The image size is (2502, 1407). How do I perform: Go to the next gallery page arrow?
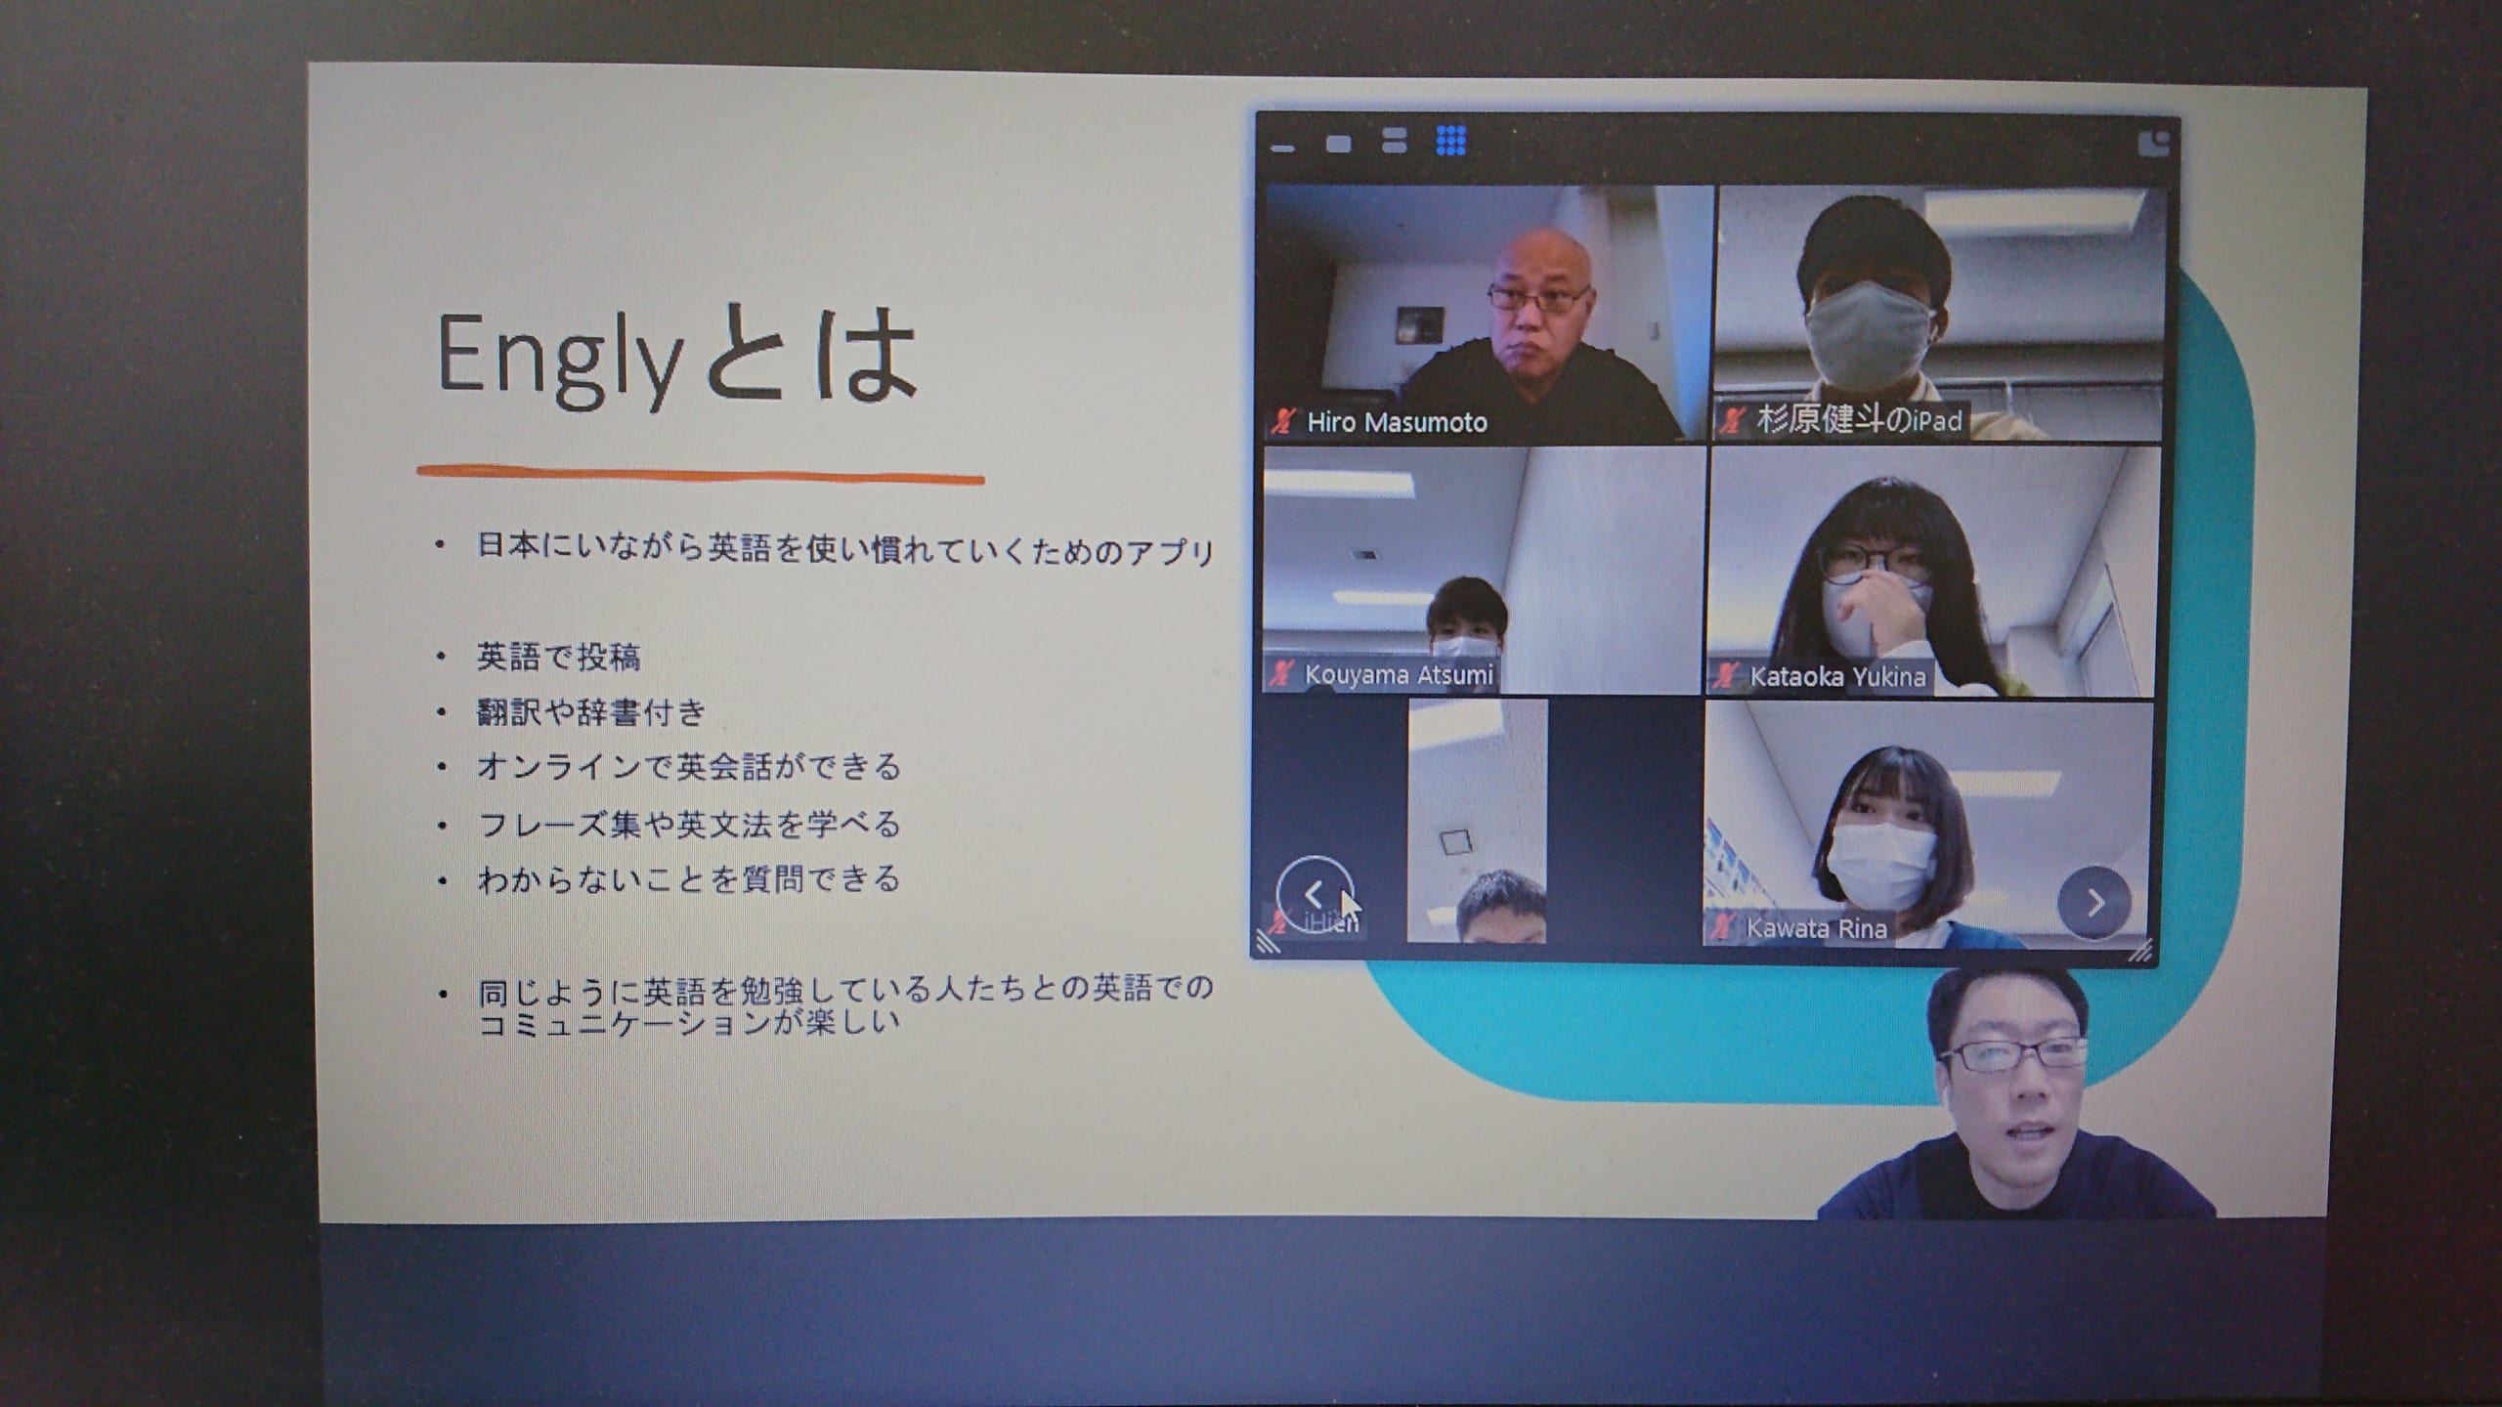[x=2093, y=902]
